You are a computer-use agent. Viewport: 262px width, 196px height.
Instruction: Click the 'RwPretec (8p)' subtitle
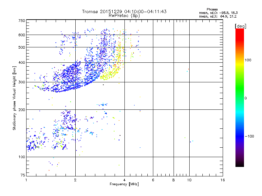(x=124, y=16)
